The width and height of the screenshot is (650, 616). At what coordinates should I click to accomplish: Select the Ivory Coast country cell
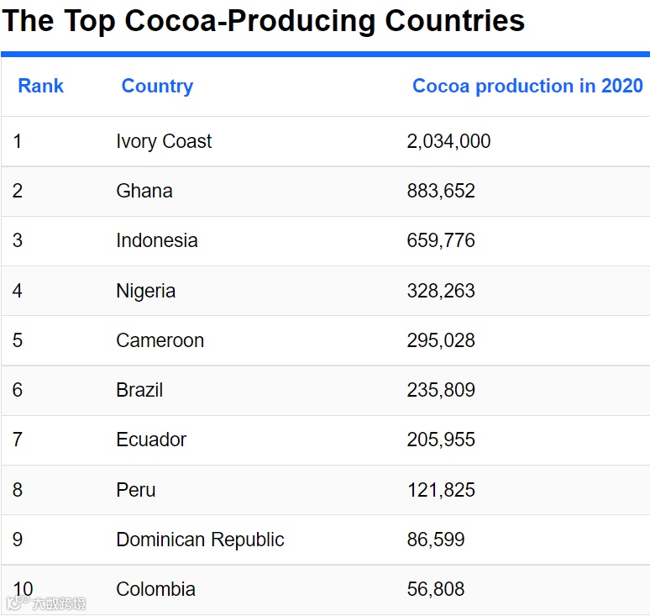(164, 141)
